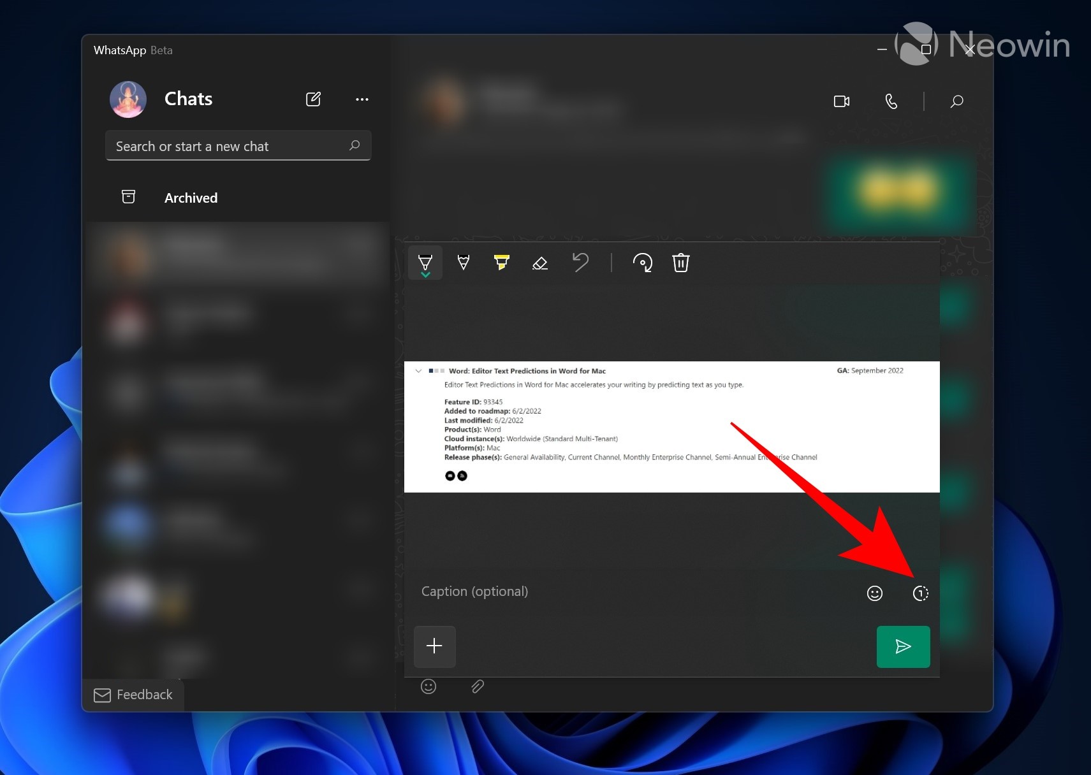Select the eraser tool
The image size is (1091, 775).
coord(540,263)
